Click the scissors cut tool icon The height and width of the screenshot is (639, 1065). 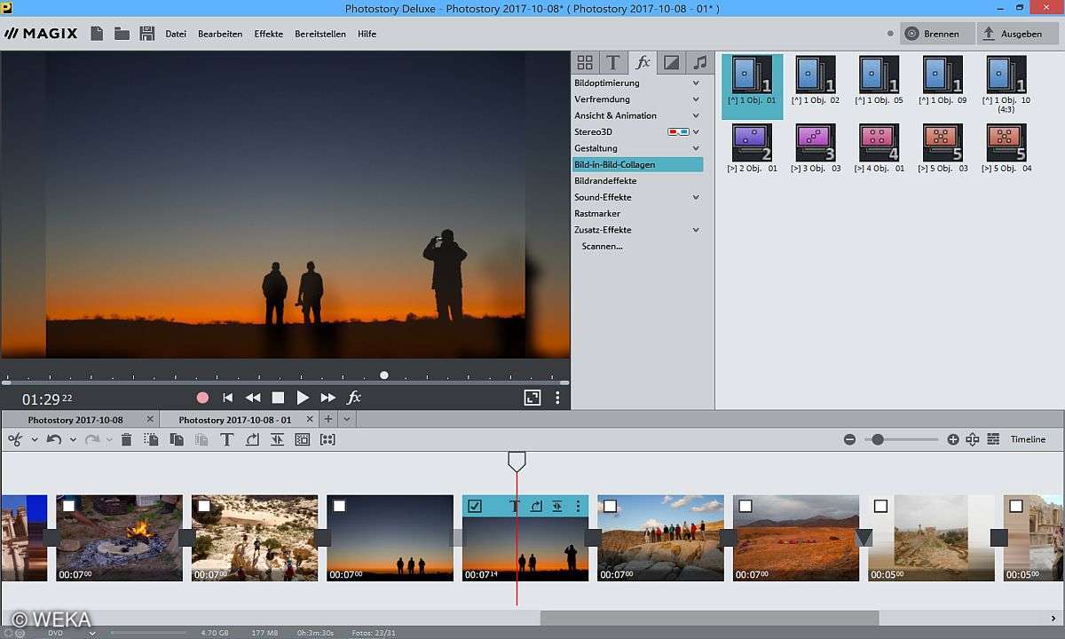click(x=15, y=439)
